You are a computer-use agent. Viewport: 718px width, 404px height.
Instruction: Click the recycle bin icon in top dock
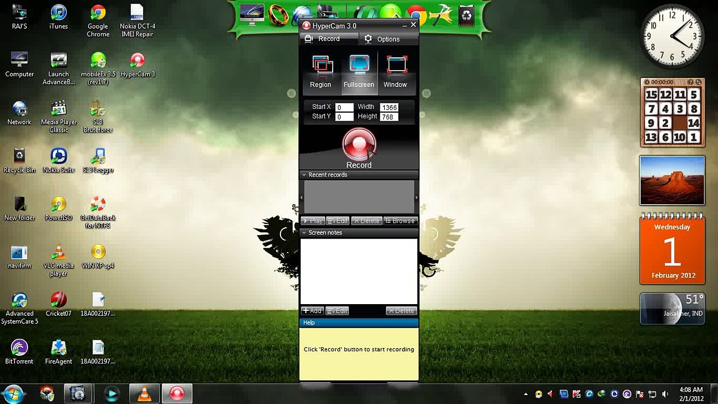(467, 16)
